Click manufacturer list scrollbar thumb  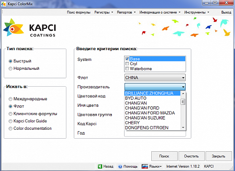[x=183, y=102]
